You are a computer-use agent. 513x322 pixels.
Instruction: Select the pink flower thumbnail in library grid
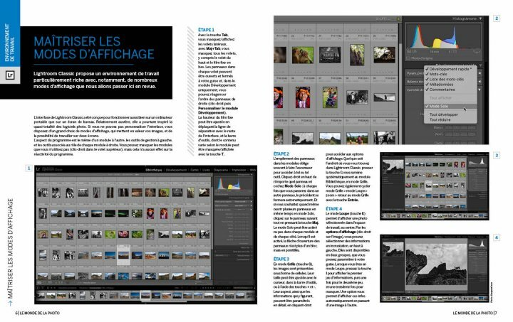[123, 235]
